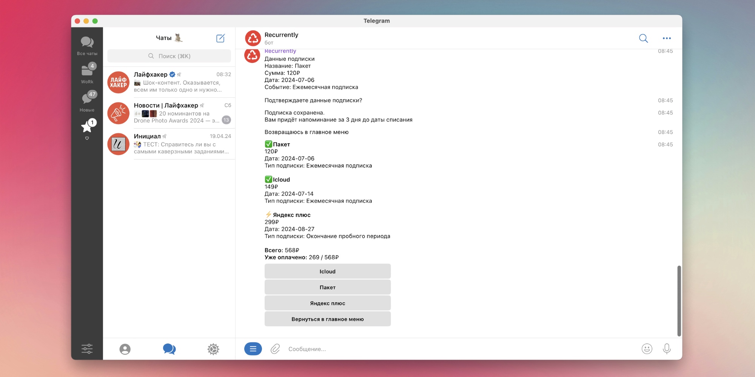
Task: Click the Лайфхакер channel avatar
Action: pyautogui.click(x=119, y=82)
